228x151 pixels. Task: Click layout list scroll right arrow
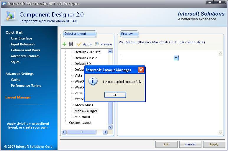tap(105, 132)
